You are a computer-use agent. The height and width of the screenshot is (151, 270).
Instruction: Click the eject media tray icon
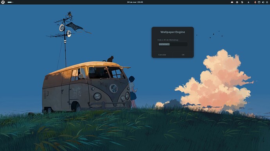(x=248, y=2)
